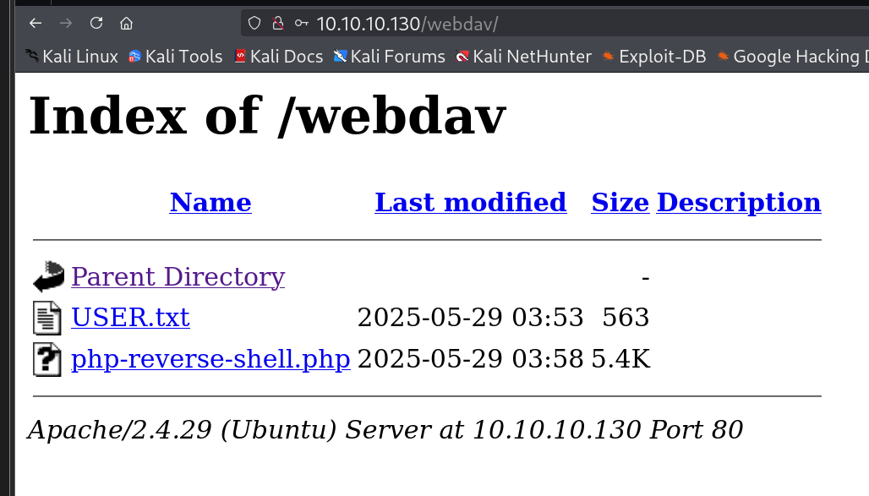Viewport: 869px width, 496px height.
Task: Reload the current page
Action: pyautogui.click(x=96, y=24)
